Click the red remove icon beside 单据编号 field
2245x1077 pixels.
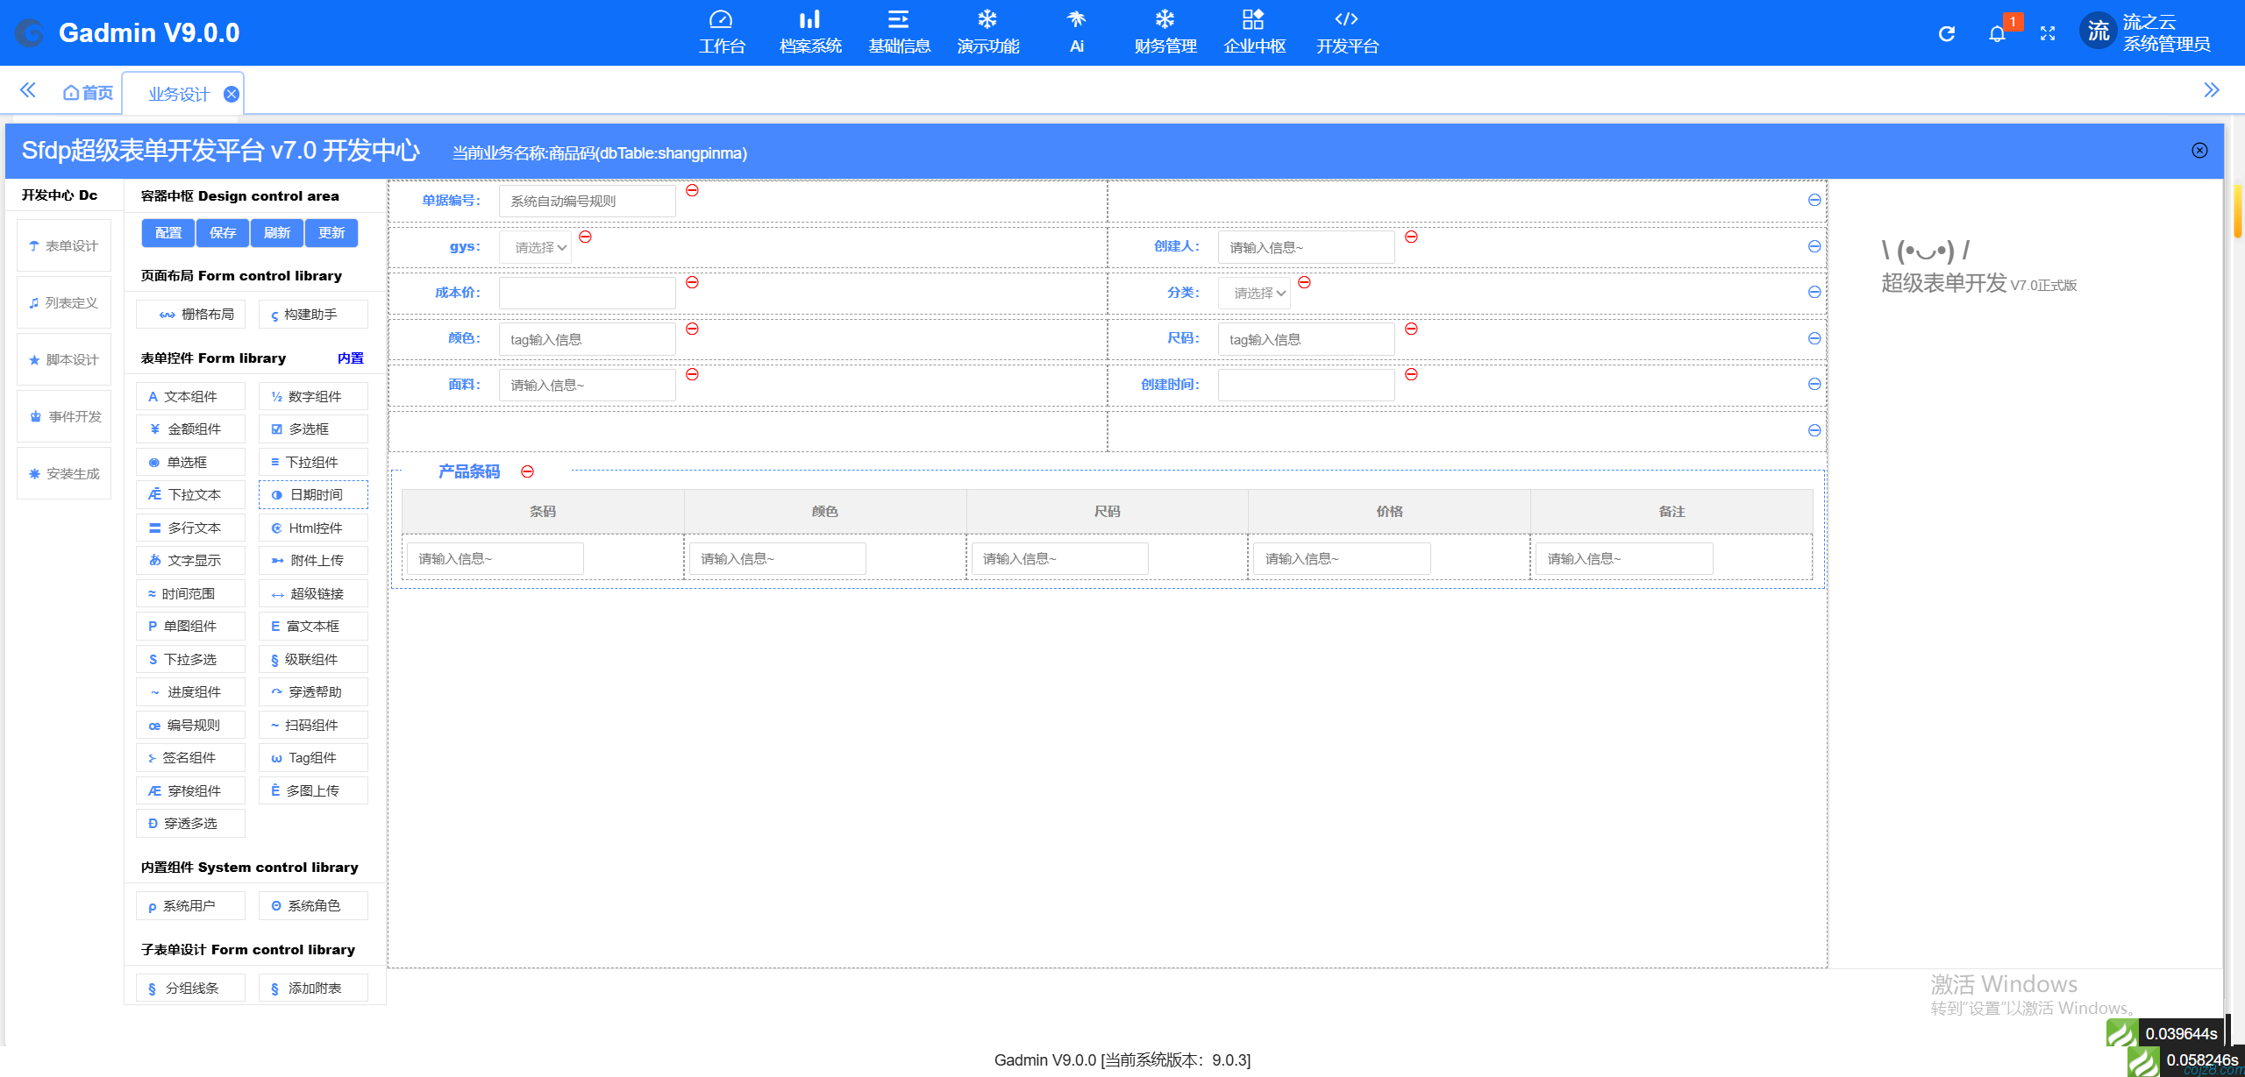[x=692, y=190]
